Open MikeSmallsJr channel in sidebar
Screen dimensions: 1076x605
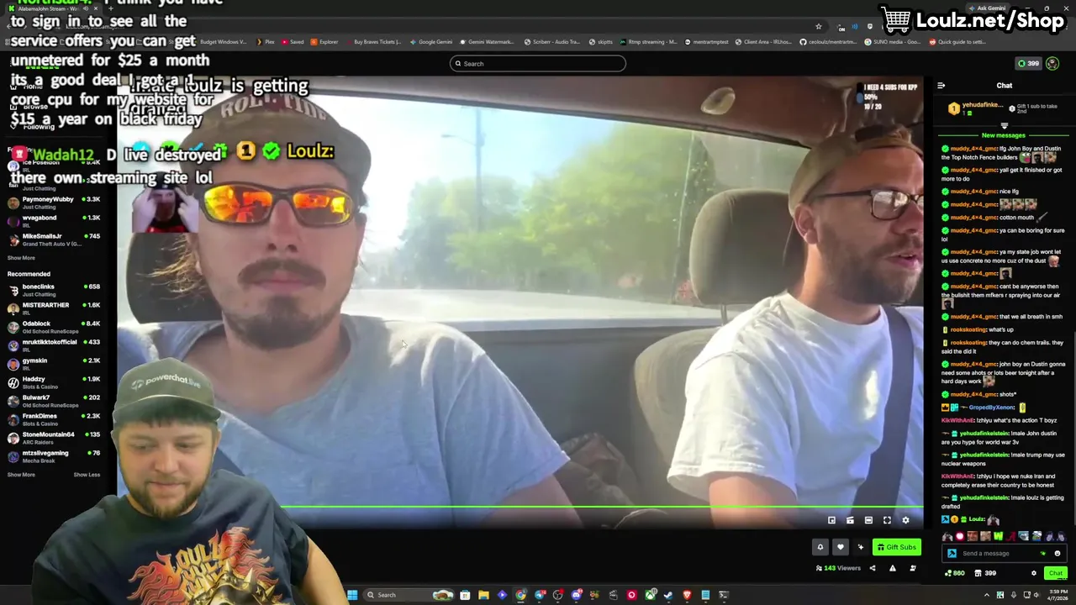coord(53,239)
